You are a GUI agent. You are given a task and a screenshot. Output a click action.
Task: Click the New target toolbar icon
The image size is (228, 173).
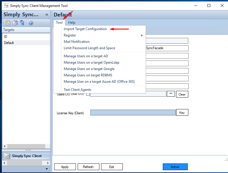coord(8,23)
